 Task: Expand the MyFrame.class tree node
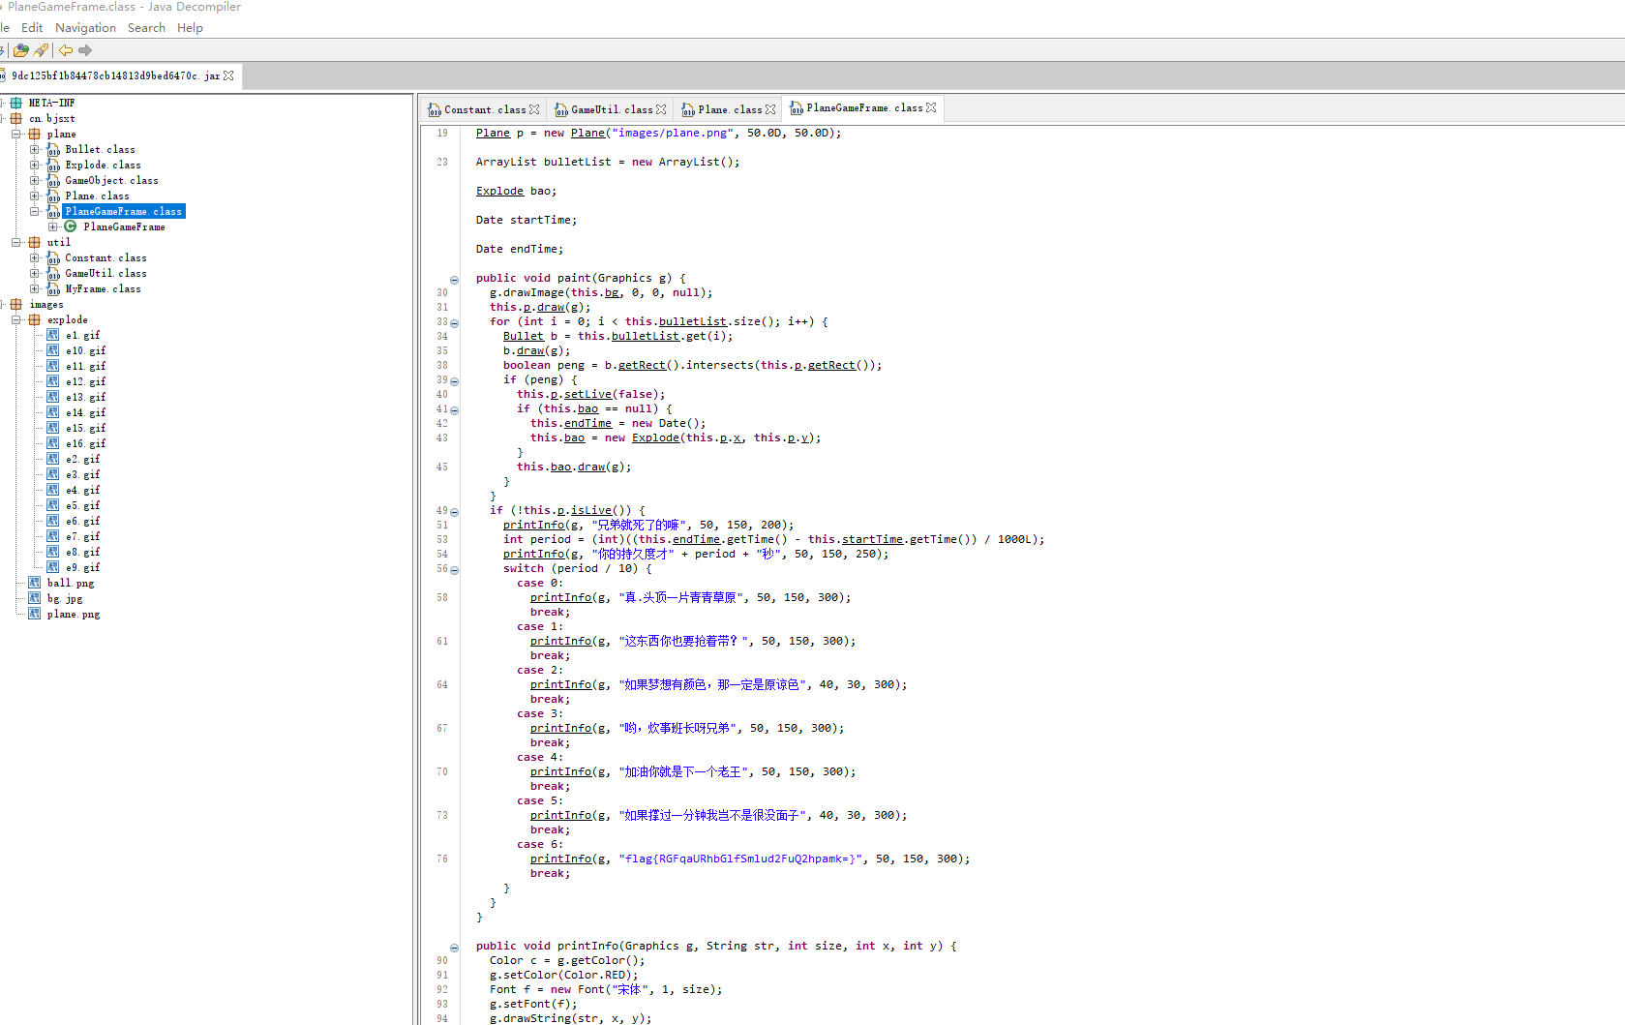click(x=35, y=289)
